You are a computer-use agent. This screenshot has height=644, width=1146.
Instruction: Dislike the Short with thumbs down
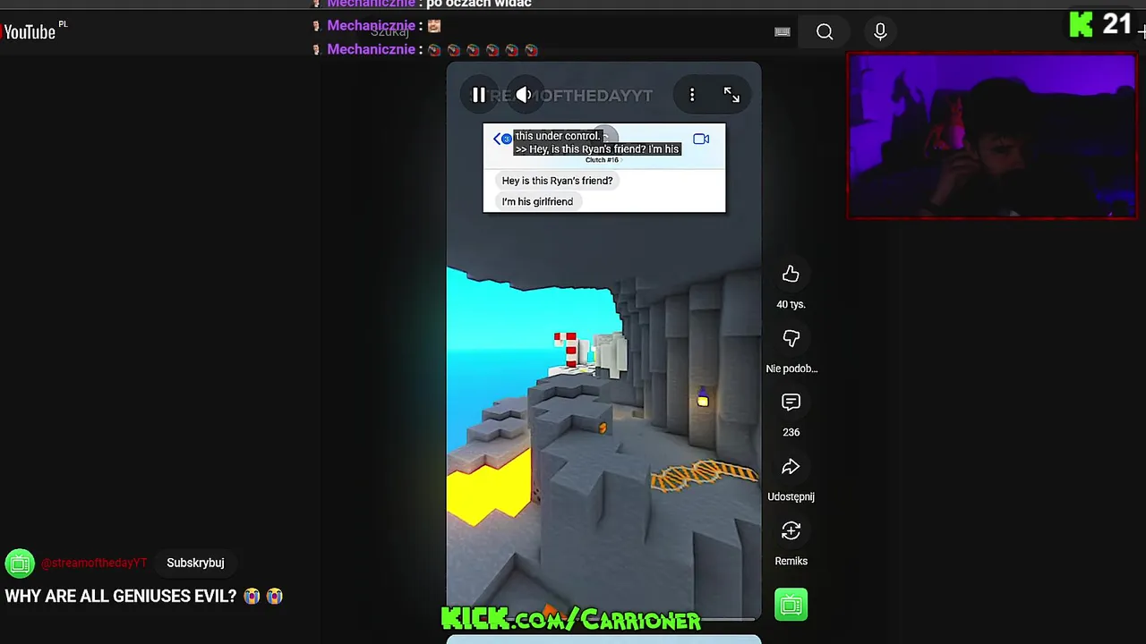click(791, 339)
